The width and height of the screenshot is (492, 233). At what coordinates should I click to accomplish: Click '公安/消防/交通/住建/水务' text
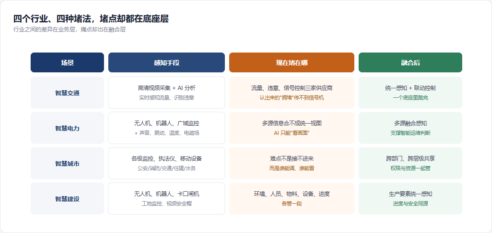167,168
